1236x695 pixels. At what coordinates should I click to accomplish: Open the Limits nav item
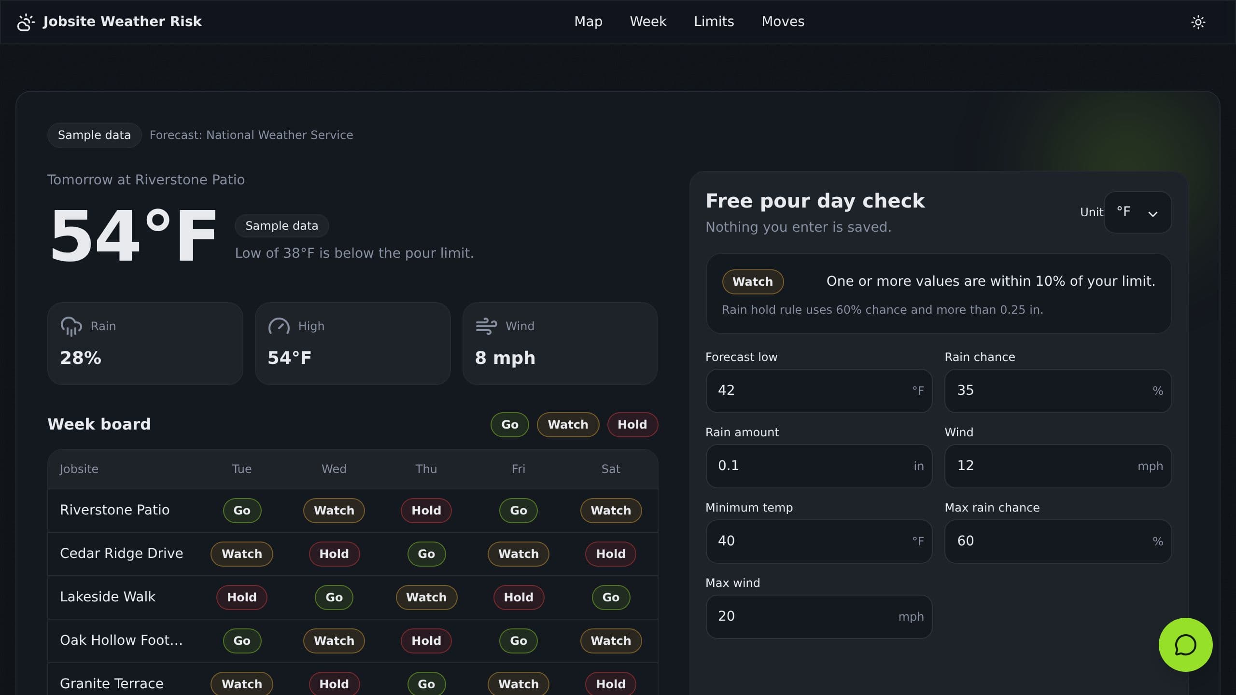click(x=714, y=22)
